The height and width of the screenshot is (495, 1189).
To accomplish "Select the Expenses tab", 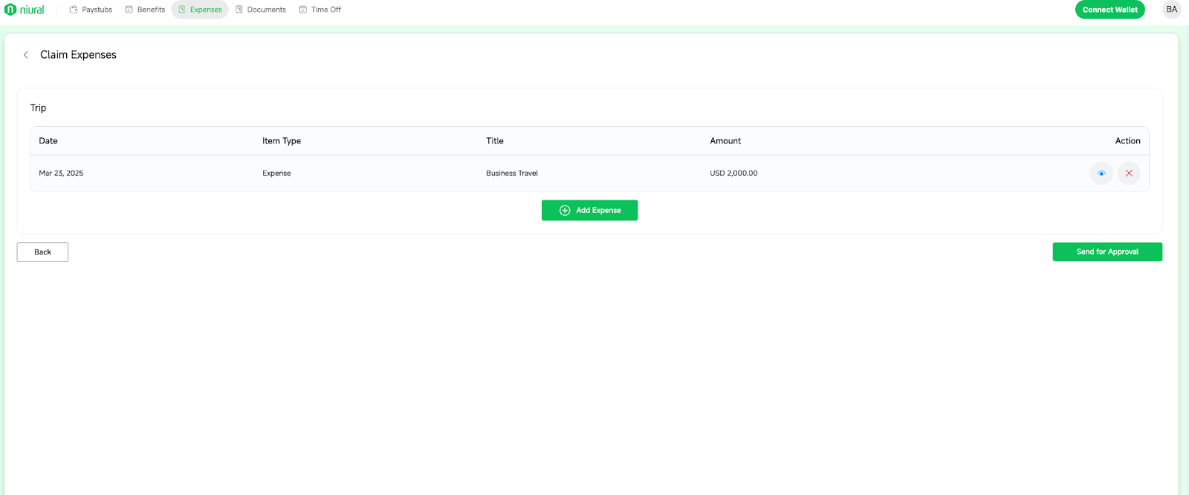I will point(200,10).
